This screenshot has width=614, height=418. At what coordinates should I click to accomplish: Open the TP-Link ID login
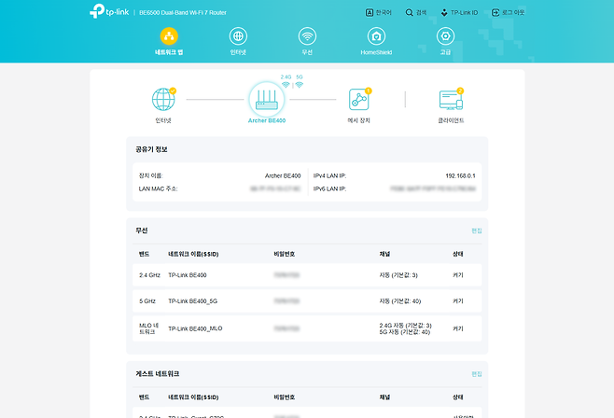458,13
